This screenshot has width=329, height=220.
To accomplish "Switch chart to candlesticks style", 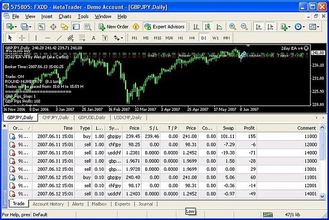I will [x=207, y=27].
